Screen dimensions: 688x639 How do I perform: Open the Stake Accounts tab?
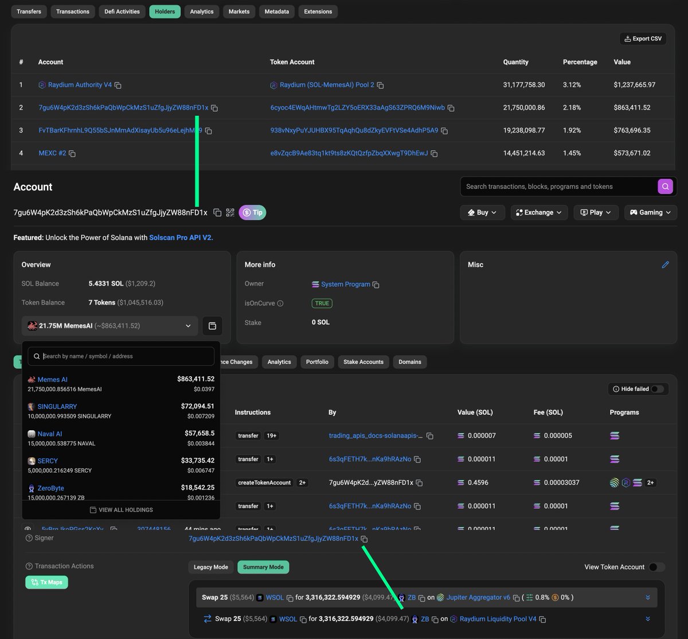[x=363, y=362]
